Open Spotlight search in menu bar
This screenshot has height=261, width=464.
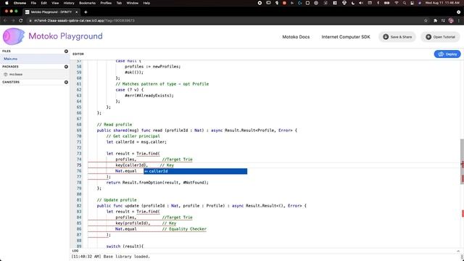405,3
